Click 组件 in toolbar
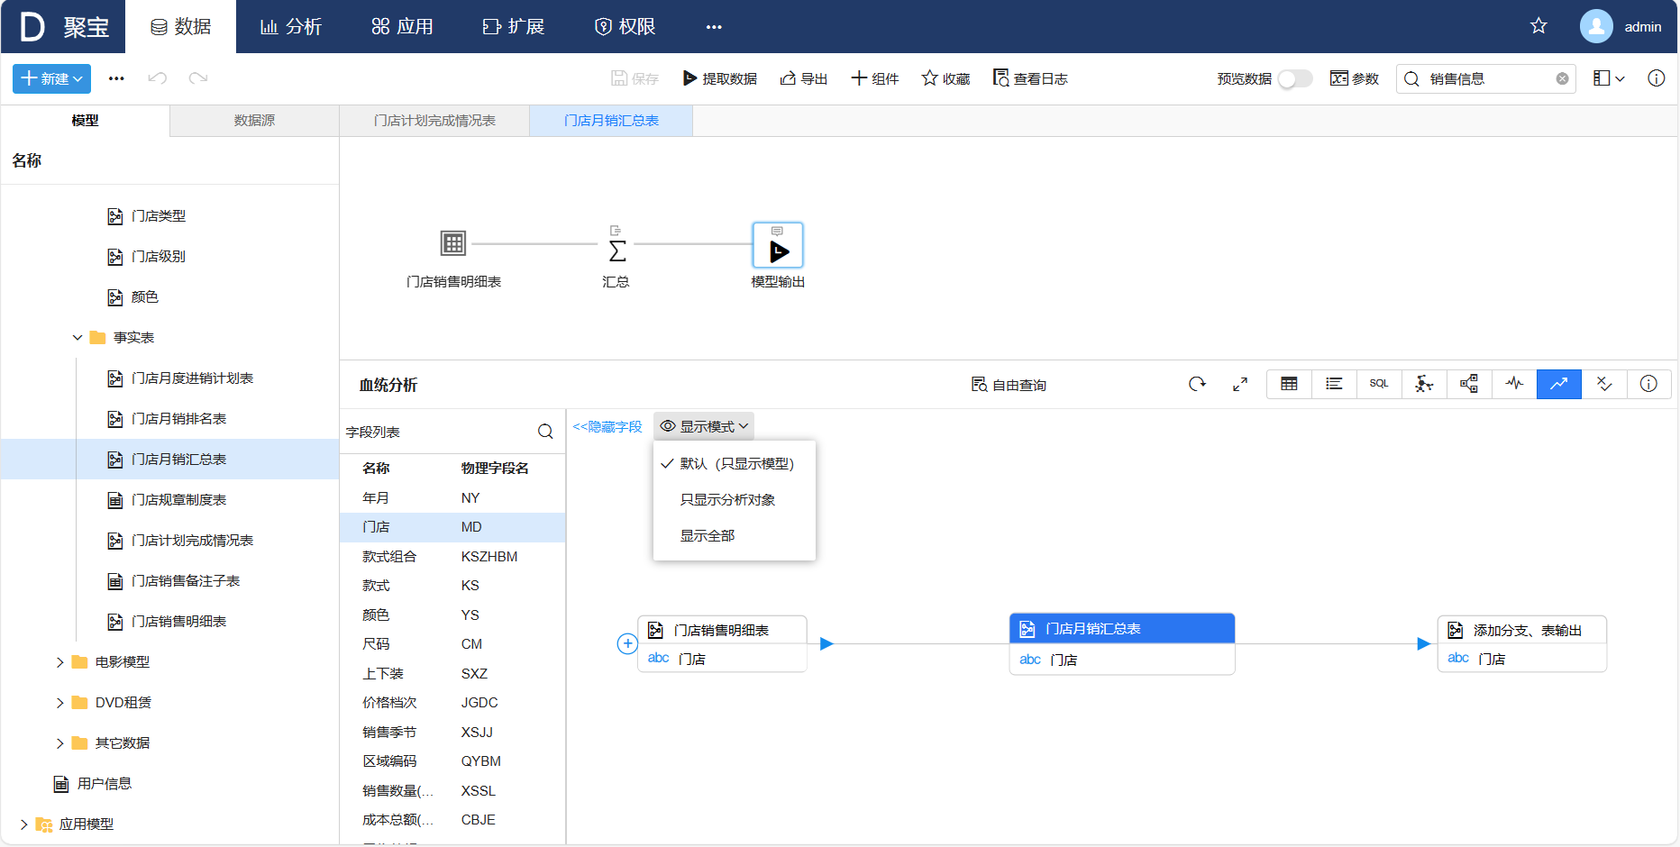This screenshot has width=1680, height=847. (x=875, y=78)
